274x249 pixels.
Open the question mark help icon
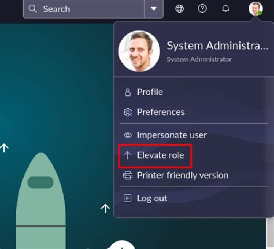[x=202, y=9]
